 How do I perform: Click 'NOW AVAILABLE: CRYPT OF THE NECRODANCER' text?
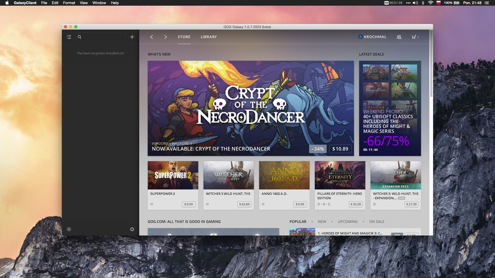pos(211,149)
